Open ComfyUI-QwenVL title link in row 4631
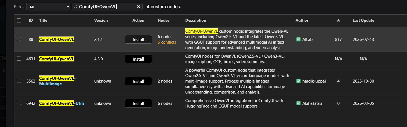Screen dimensions: 407x127 [57, 59]
